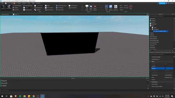Toggle Show Grid
This screenshot has width=175, height=98.
(x=106, y=8)
